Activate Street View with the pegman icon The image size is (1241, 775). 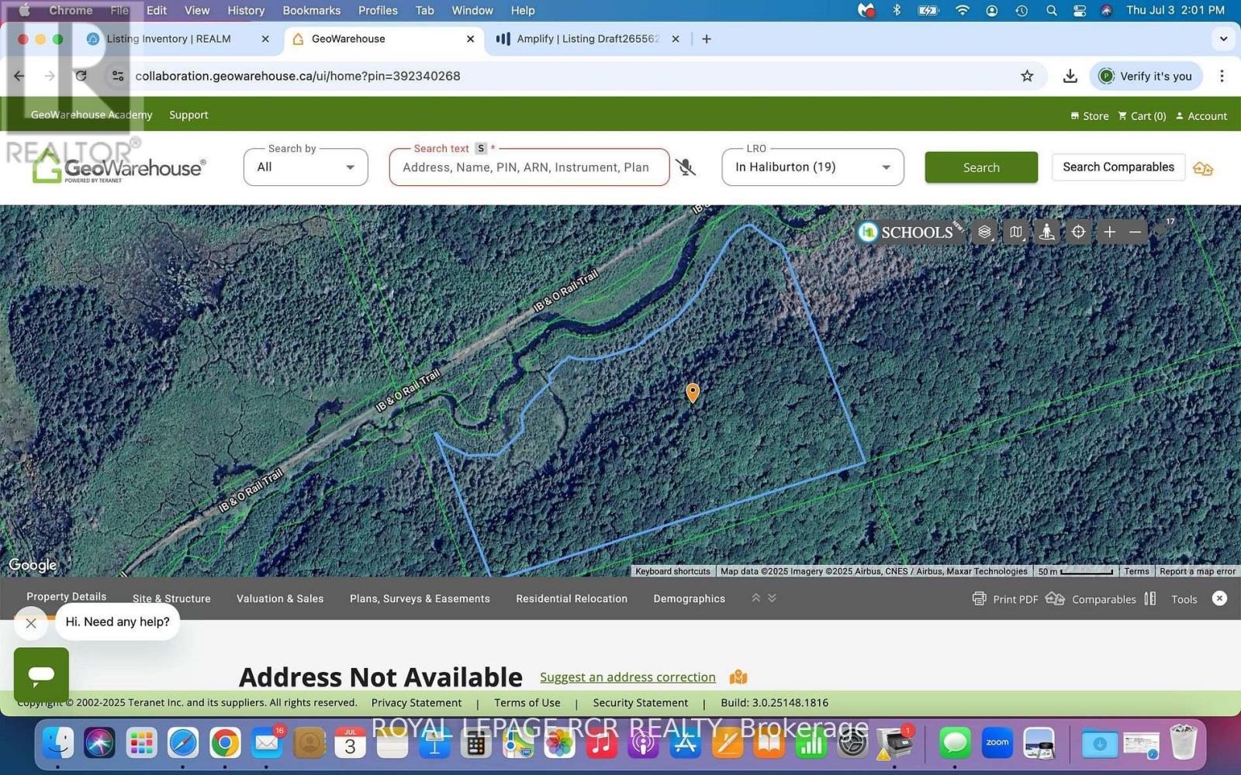[1046, 231]
